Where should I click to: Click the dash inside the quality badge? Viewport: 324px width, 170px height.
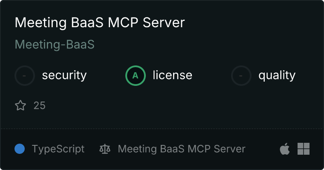click(x=241, y=76)
